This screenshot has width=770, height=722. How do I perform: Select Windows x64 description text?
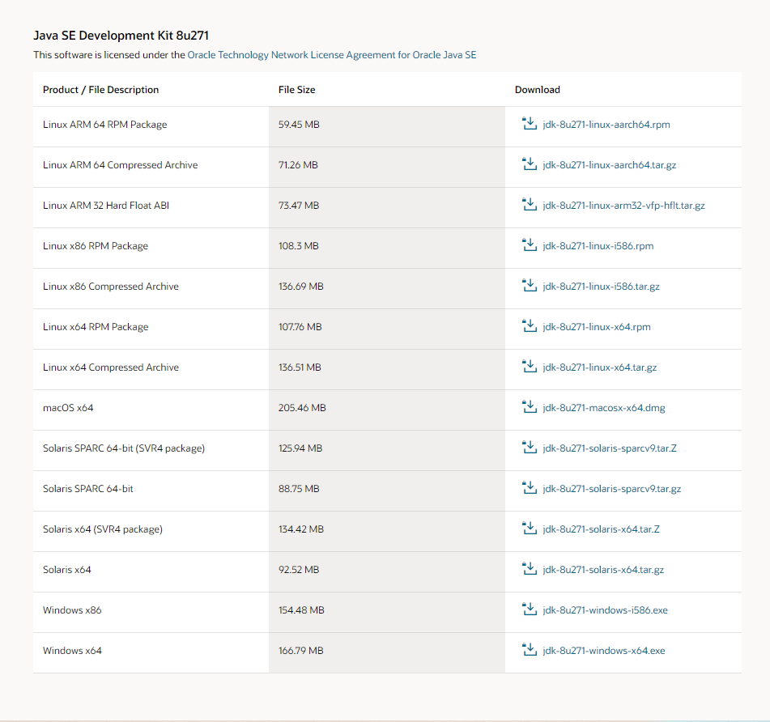coord(72,651)
